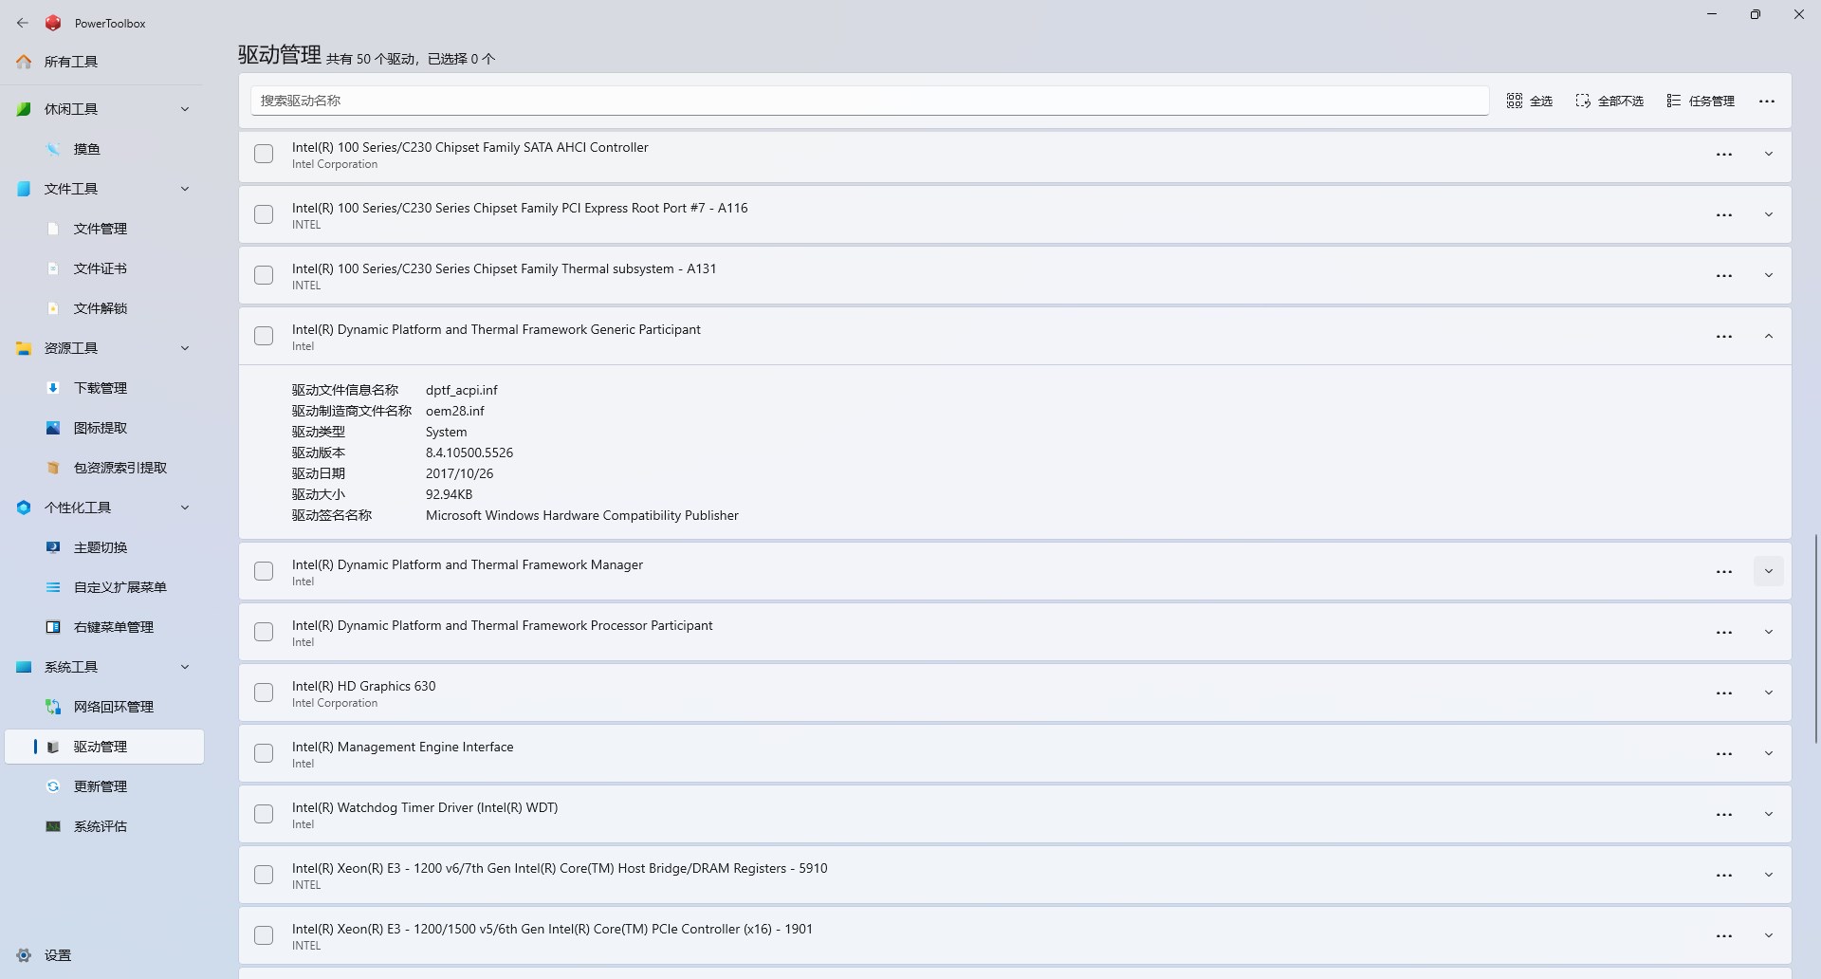
Task: Open more options for Processor Participant
Action: pyautogui.click(x=1723, y=632)
